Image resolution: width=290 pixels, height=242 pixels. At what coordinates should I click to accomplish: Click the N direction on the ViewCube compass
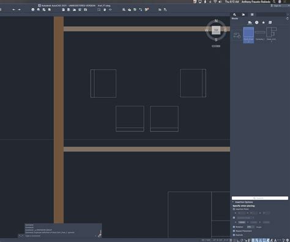(216, 21)
